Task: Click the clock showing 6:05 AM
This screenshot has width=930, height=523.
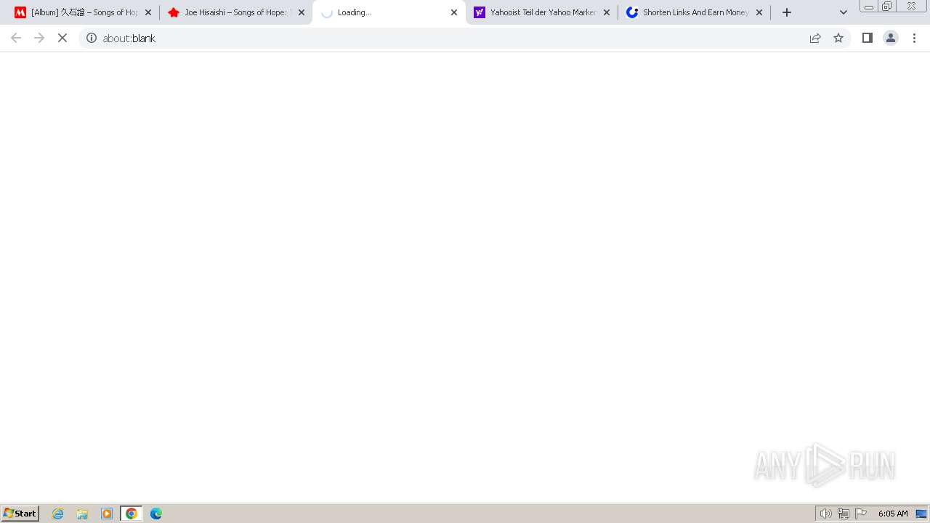Action: (x=893, y=514)
